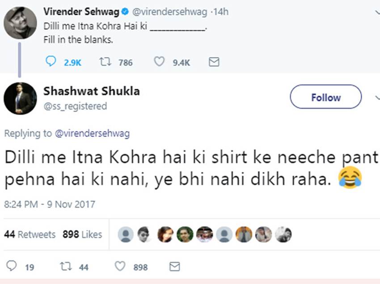
Task: Retweet Virender Sehwag's tweet
Action: [106, 62]
